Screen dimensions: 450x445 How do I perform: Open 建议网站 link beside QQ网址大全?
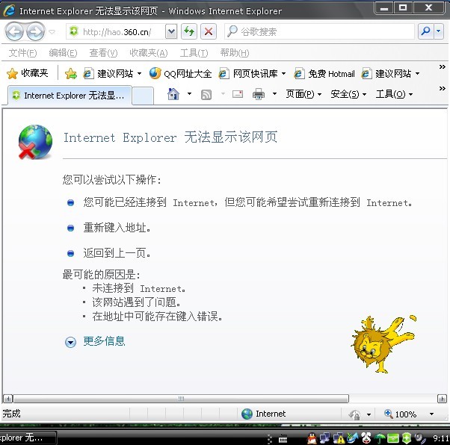click(112, 74)
